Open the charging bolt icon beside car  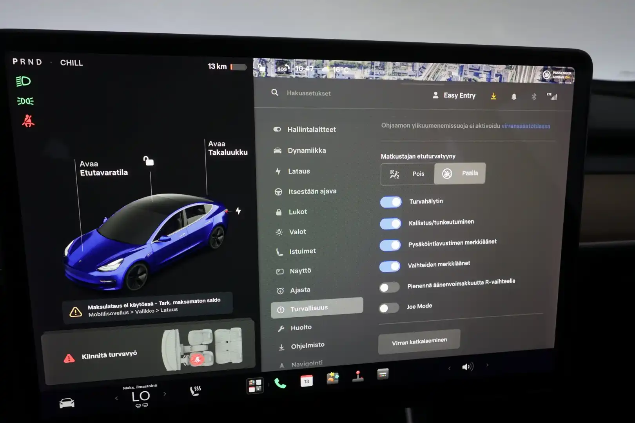pos(238,211)
